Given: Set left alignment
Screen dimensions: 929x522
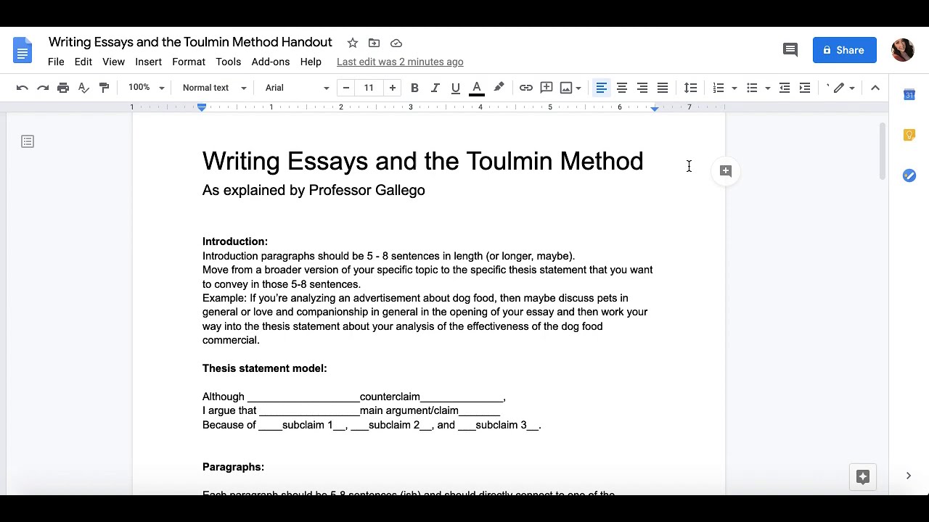Looking at the screenshot, I should (x=602, y=88).
